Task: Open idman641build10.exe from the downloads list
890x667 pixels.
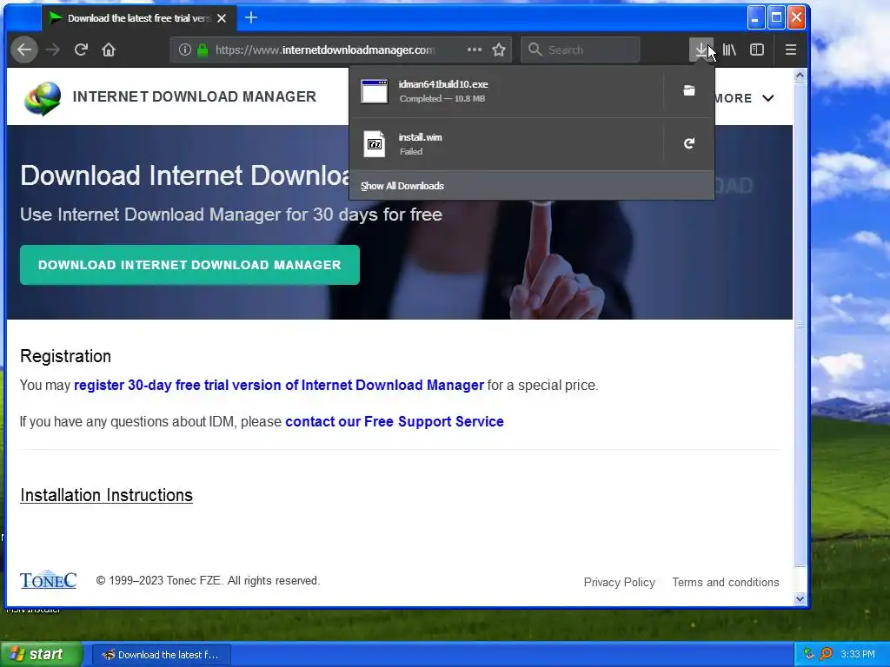Action: point(507,91)
